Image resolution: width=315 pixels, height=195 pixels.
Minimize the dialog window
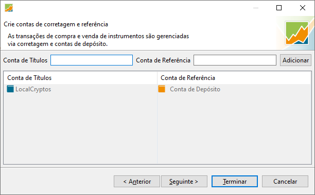(x=255, y=8)
